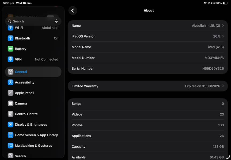Tap the Multitasking & Gestures icon

point(10,146)
